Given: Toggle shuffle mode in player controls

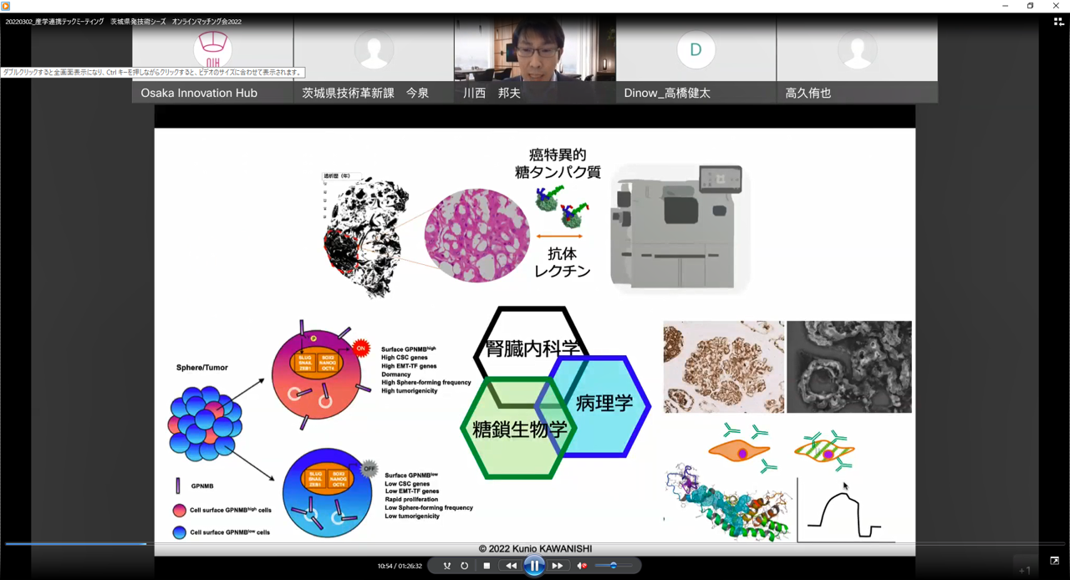Looking at the screenshot, I should (446, 566).
